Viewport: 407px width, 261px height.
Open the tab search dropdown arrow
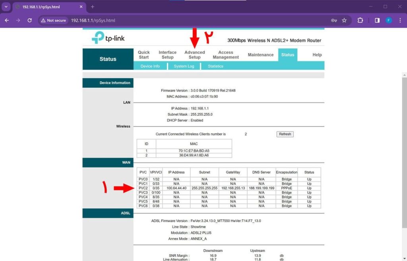click(x=6, y=7)
